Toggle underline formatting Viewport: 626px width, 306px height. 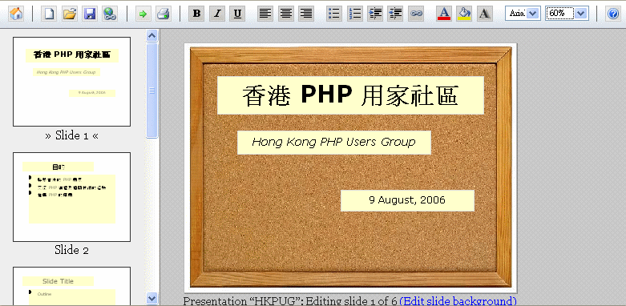click(237, 14)
